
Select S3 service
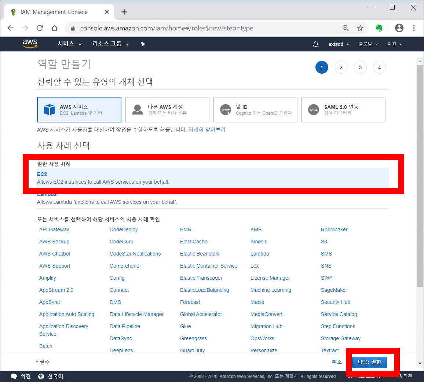click(x=324, y=242)
